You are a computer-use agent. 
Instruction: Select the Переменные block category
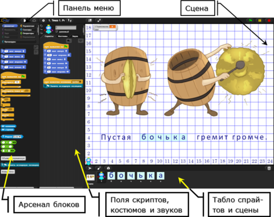tap(28, 37)
